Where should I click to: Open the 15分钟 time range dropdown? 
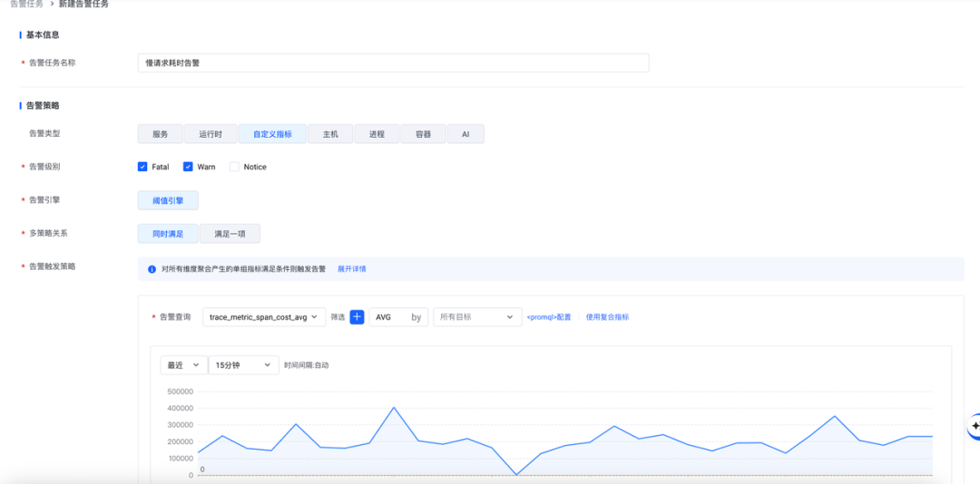(x=244, y=364)
